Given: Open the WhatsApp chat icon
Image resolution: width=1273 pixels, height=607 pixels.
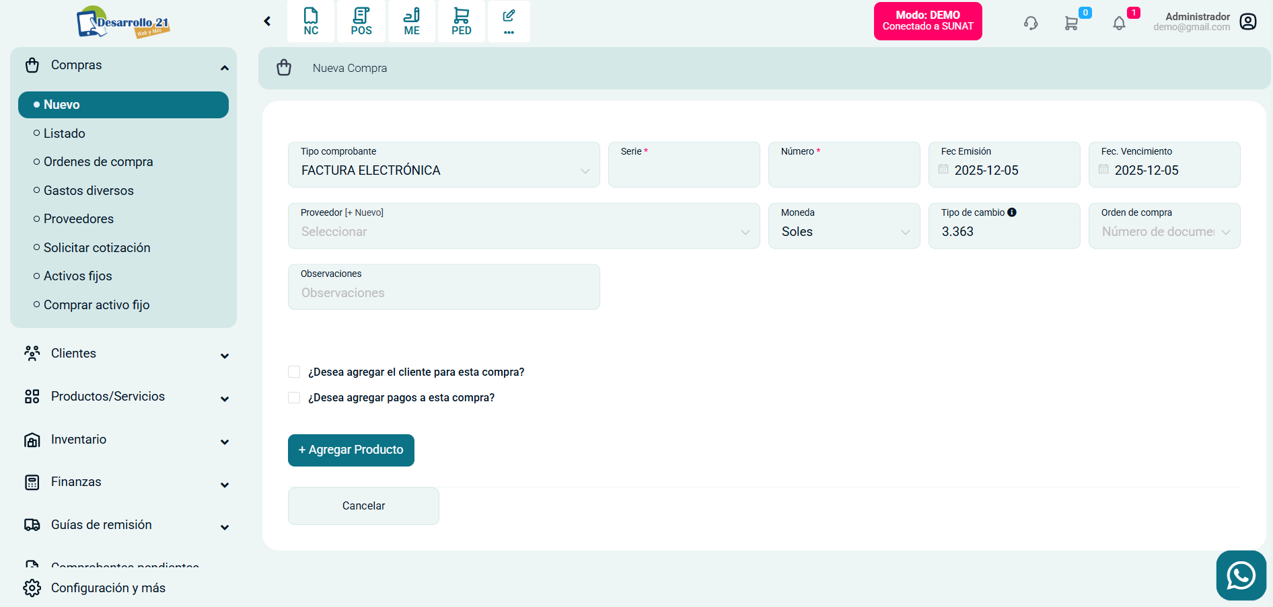Looking at the screenshot, I should 1241,575.
